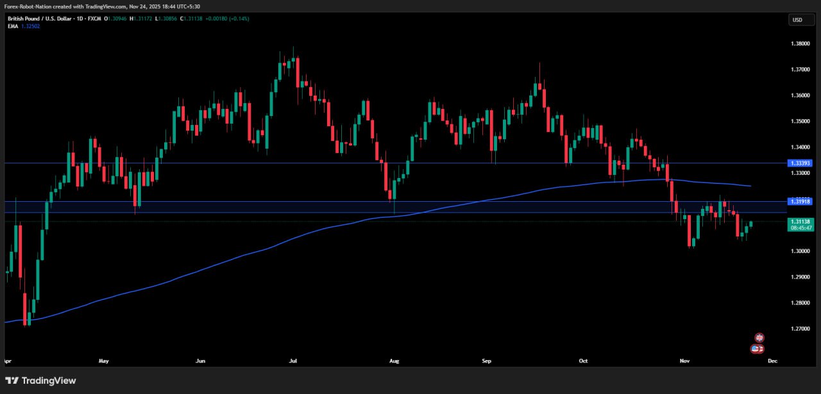Image resolution: width=821 pixels, height=394 pixels.
Task: Click the Sep label on time axis
Action: [486, 361]
